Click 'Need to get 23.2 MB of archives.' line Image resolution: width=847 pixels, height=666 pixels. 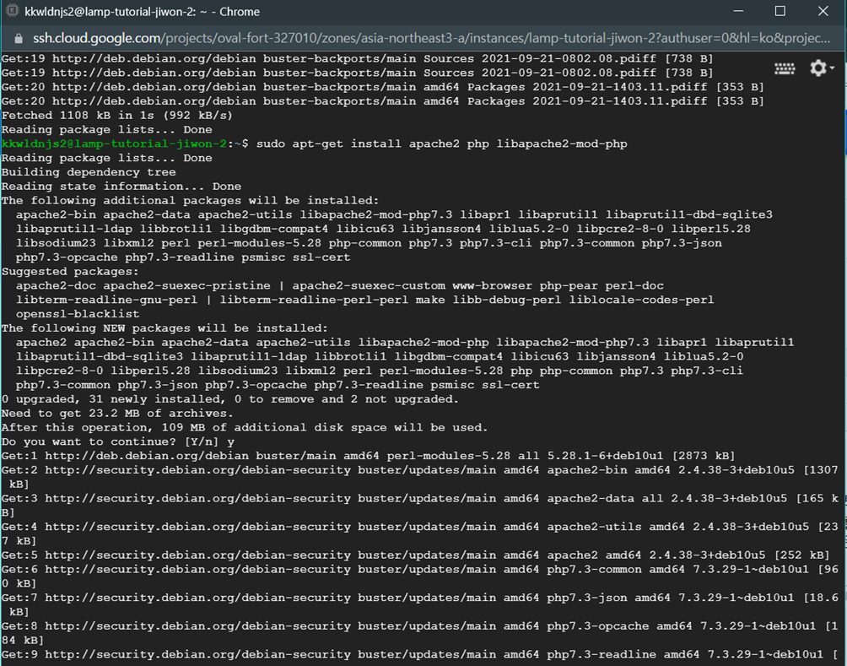(x=117, y=413)
